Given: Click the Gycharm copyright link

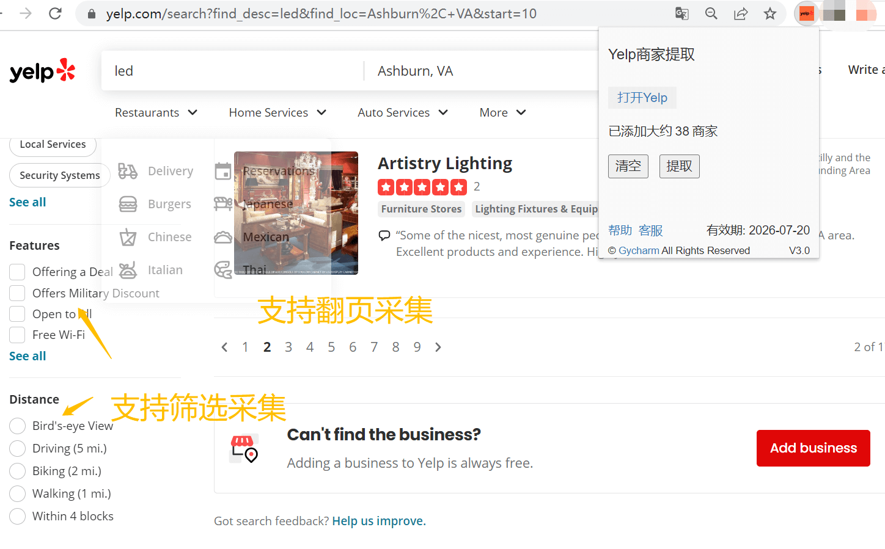Looking at the screenshot, I should coord(639,250).
